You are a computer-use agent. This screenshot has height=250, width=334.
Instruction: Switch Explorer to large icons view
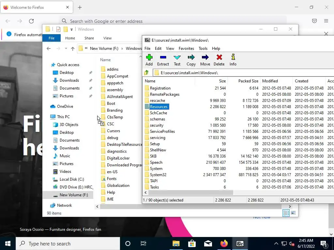pos(293,213)
